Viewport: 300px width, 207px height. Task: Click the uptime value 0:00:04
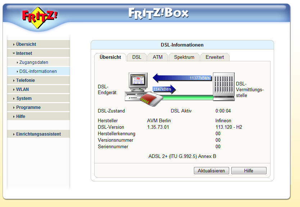point(223,111)
